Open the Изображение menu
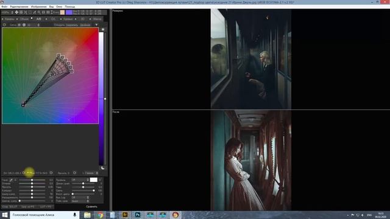 coord(38,7)
